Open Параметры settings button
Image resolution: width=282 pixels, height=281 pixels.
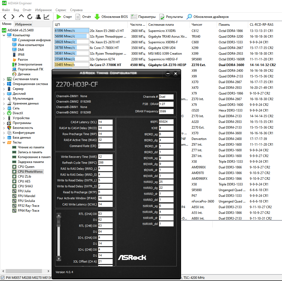[143, 17]
